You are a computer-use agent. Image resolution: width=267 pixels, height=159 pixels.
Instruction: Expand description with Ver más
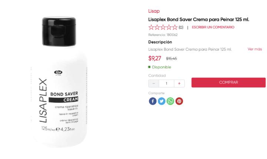coord(255,49)
